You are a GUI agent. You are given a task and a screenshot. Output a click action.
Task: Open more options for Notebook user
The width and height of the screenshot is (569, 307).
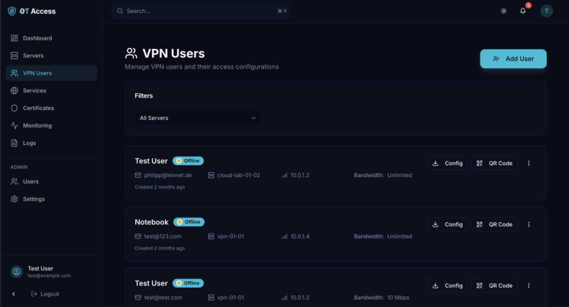pyautogui.click(x=528, y=224)
